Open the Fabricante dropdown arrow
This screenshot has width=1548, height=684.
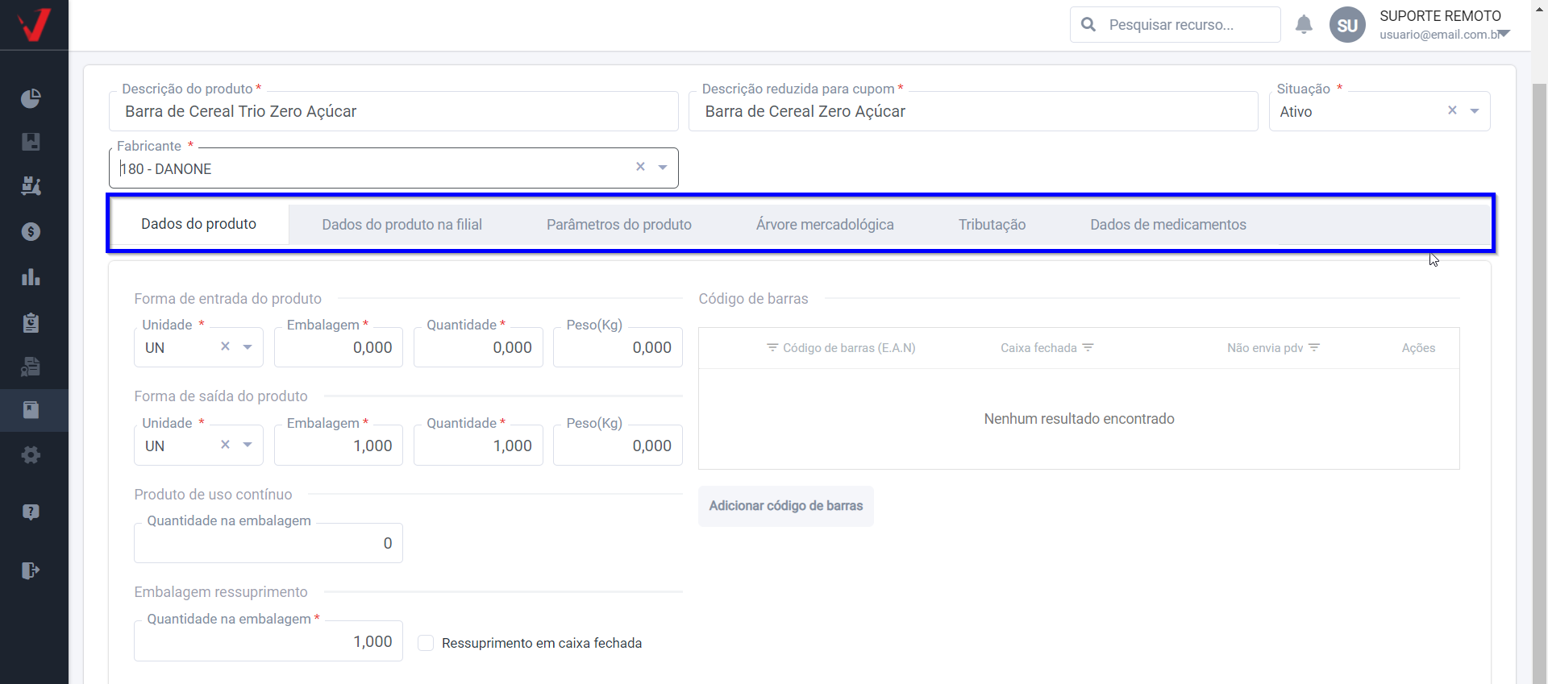click(663, 168)
